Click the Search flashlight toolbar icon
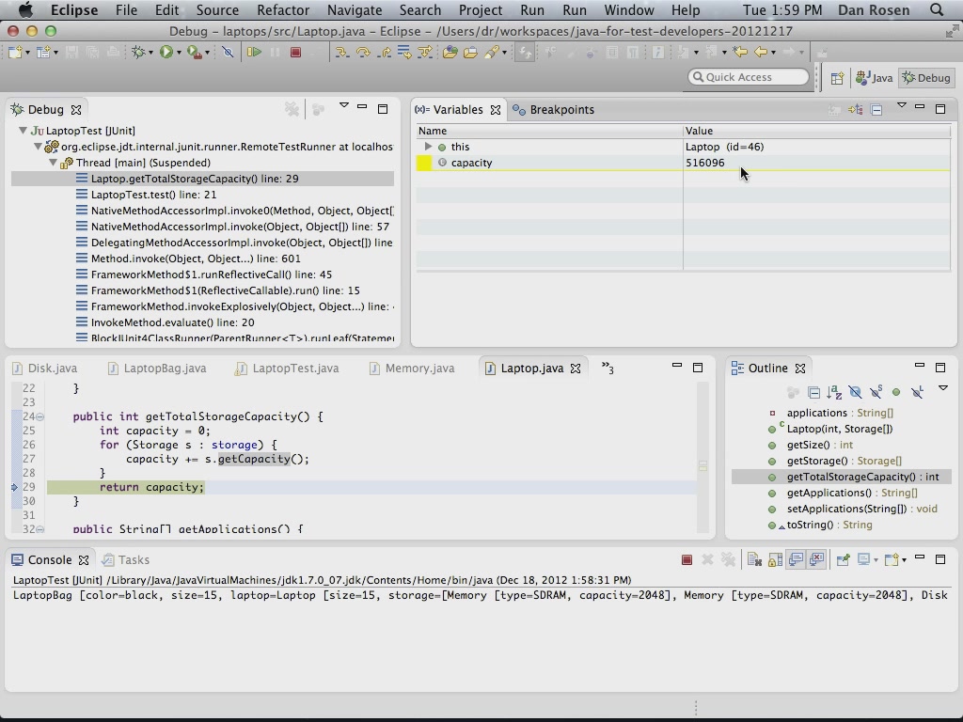Viewport: 963px width, 722px height. pyautogui.click(x=491, y=53)
